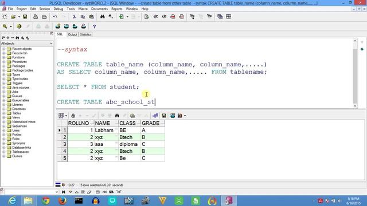Click the Undo arrow icon
Image resolution: width=367 pixels, height=206 pixels.
tap(55, 17)
